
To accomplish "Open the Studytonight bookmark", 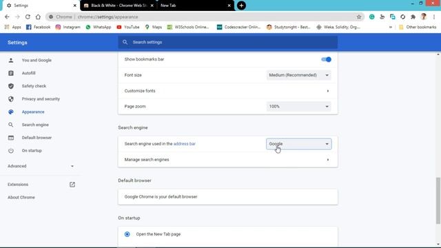I will tap(288, 27).
